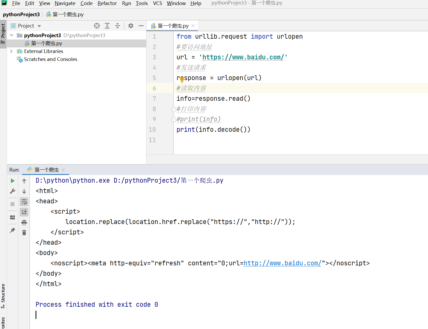Open the Window menu

coord(176,3)
